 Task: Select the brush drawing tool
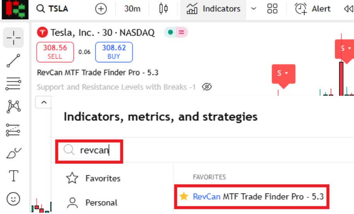pos(14,153)
